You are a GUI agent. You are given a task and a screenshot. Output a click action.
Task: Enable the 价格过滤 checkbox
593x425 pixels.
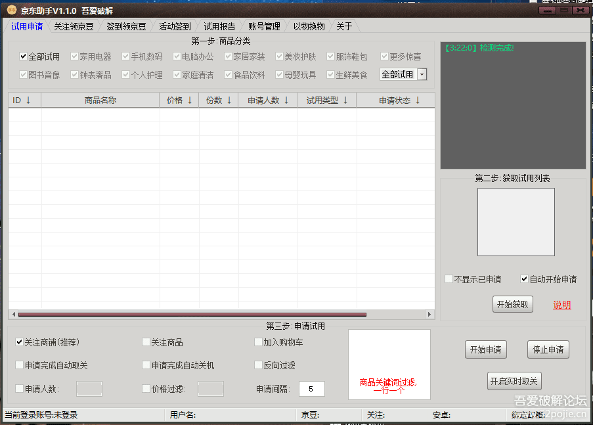[x=146, y=388]
